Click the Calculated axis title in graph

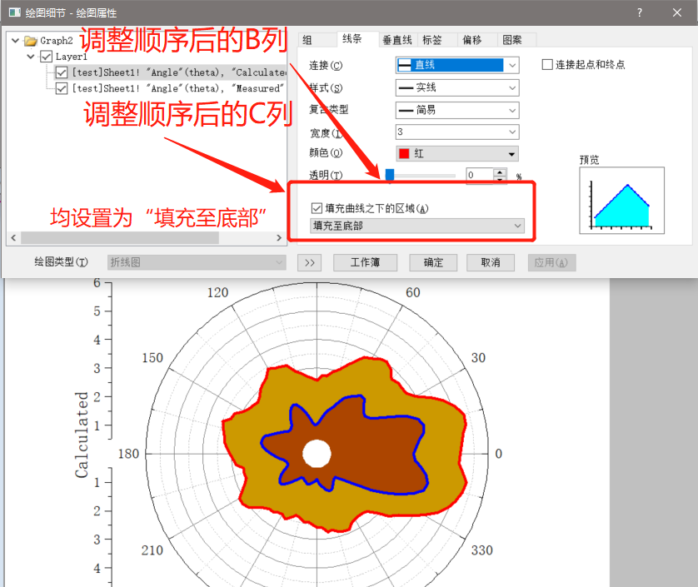click(x=82, y=435)
